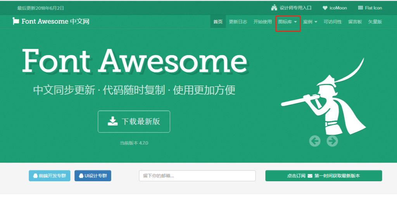The width and height of the screenshot is (397, 201).
Task: Click the large Font Awesome heading
Action: pyautogui.click(x=135, y=61)
